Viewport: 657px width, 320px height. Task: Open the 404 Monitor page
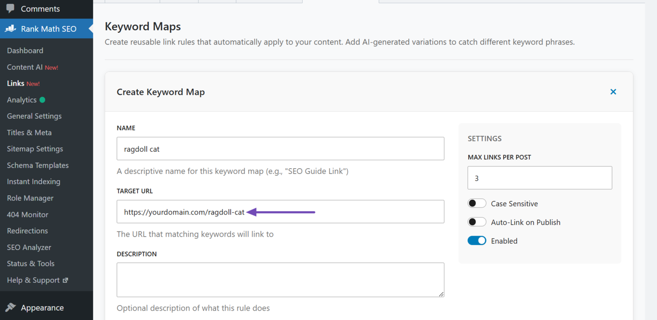click(27, 214)
